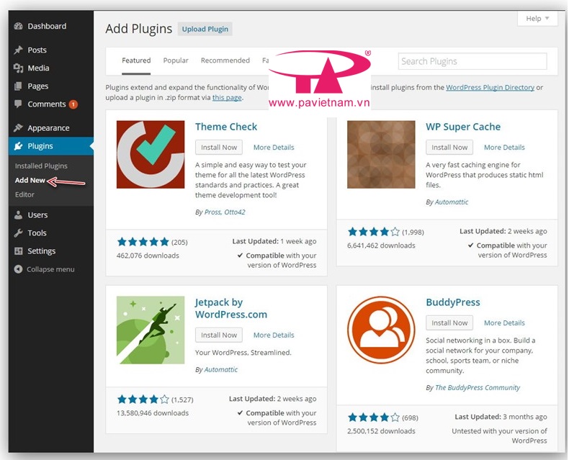The width and height of the screenshot is (569, 460).
Task: Open More Details for Jetpack
Action: pyautogui.click(x=274, y=335)
